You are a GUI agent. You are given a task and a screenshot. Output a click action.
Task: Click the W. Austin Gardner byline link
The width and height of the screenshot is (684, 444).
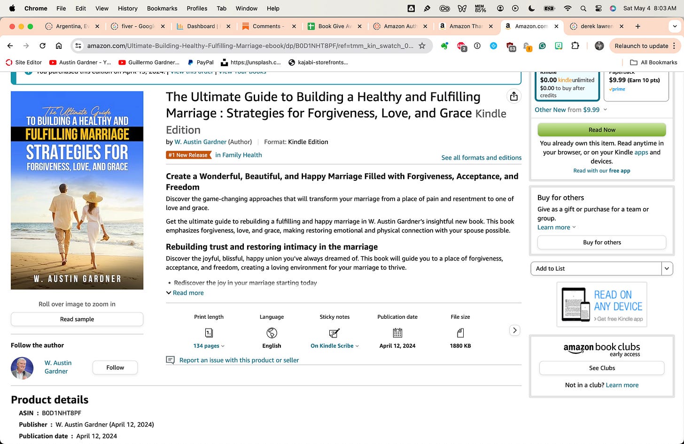(x=201, y=142)
